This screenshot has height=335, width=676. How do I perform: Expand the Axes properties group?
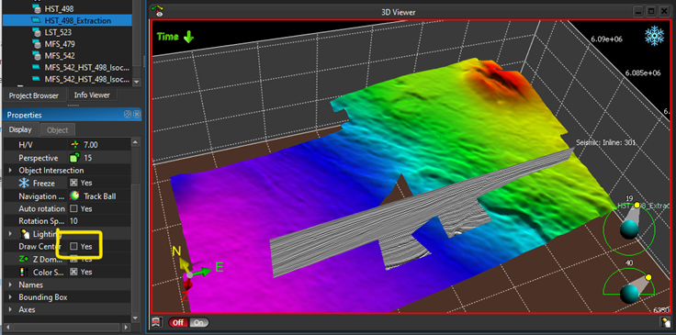point(10,310)
